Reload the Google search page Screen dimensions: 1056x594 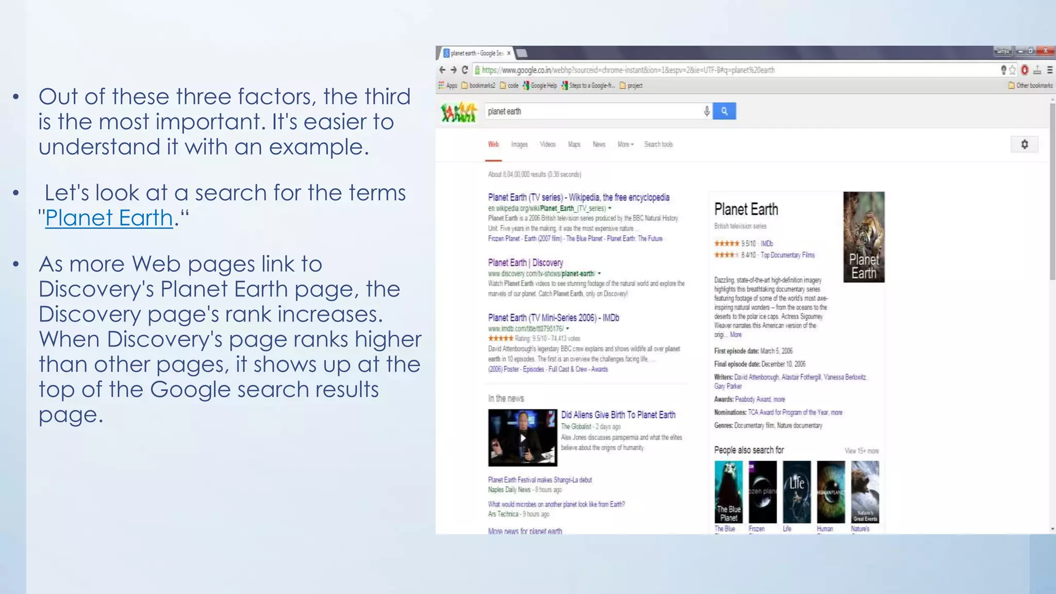point(465,70)
